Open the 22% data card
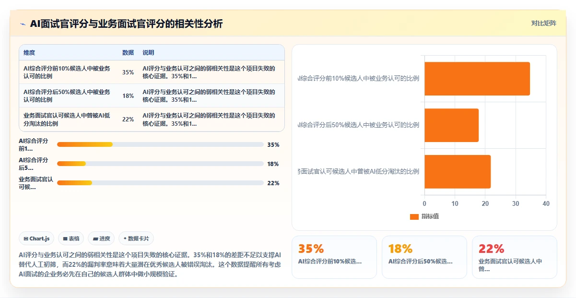576x298 pixels. tap(515, 257)
